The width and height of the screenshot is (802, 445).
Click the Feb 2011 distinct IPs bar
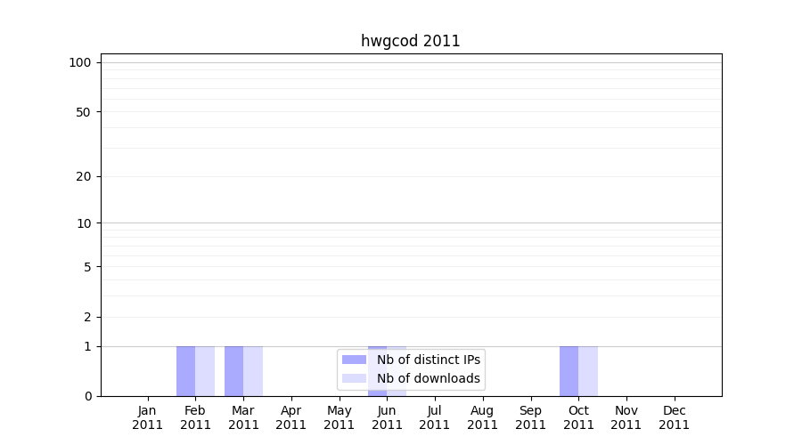coord(185,371)
